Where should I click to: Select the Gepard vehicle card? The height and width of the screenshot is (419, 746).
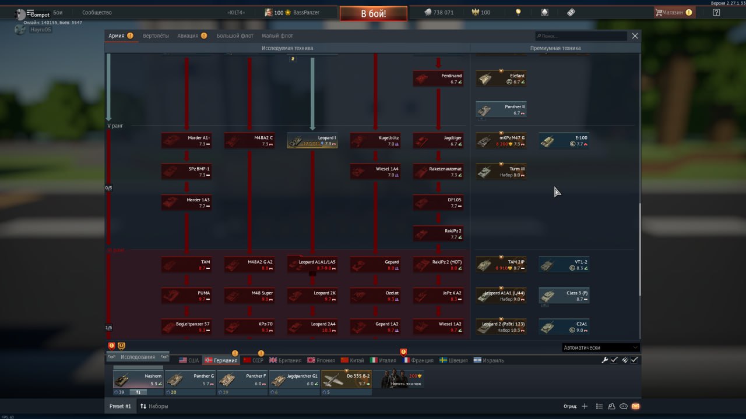[375, 265]
